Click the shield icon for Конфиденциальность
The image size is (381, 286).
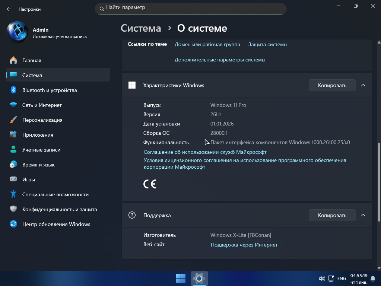tap(13, 209)
